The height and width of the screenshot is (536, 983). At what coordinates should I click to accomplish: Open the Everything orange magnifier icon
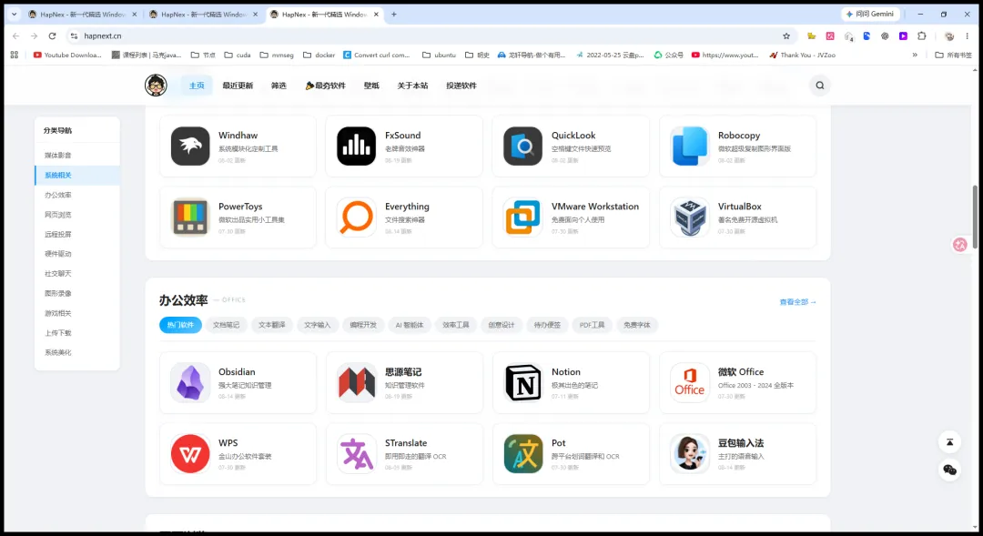(x=356, y=217)
